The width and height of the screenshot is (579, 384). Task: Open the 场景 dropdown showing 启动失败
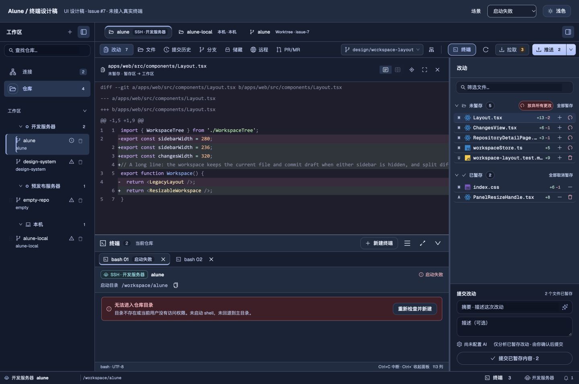(512, 11)
